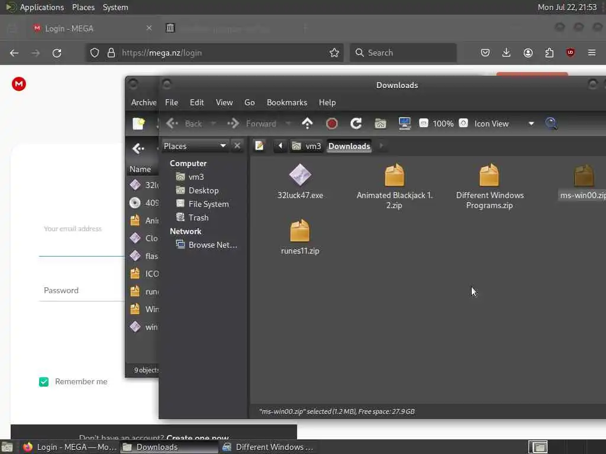Switch to Login - MEGA taskbar entry
This screenshot has width=606, height=454.
(x=70, y=447)
